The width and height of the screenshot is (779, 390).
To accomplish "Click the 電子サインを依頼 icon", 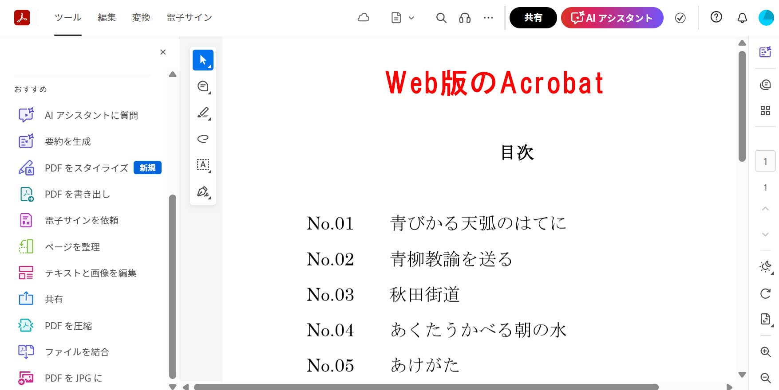I will tap(26, 220).
